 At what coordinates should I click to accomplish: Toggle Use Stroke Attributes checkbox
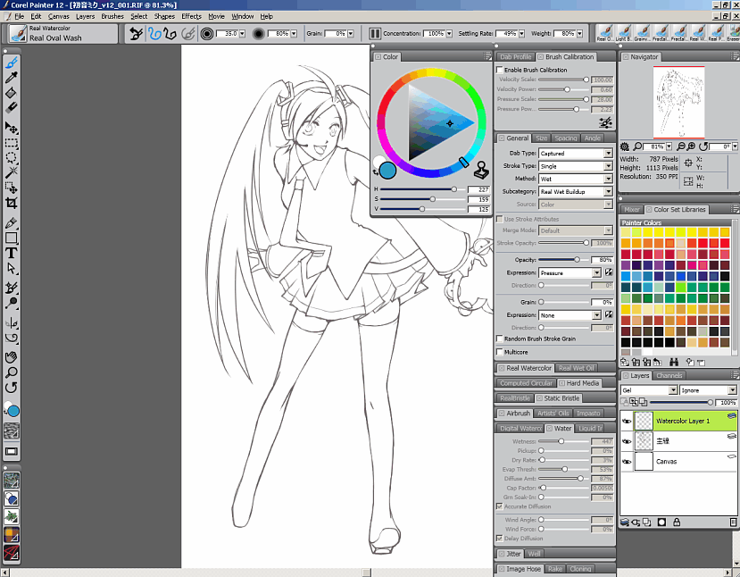tap(500, 219)
